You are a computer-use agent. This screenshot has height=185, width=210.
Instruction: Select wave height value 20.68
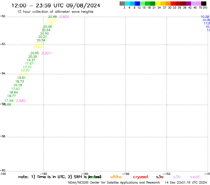pos(52,17)
